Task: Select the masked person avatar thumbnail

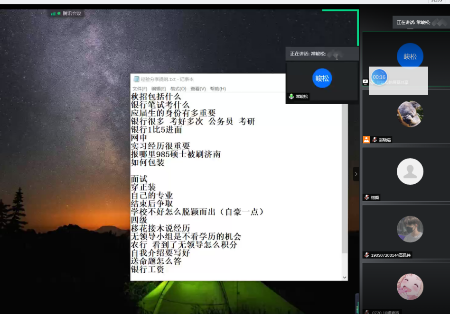Action: pos(410,229)
